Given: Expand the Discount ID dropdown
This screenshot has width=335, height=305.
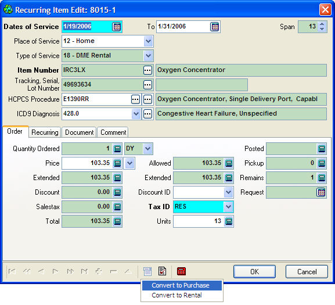Looking at the screenshot, I should click(228, 192).
